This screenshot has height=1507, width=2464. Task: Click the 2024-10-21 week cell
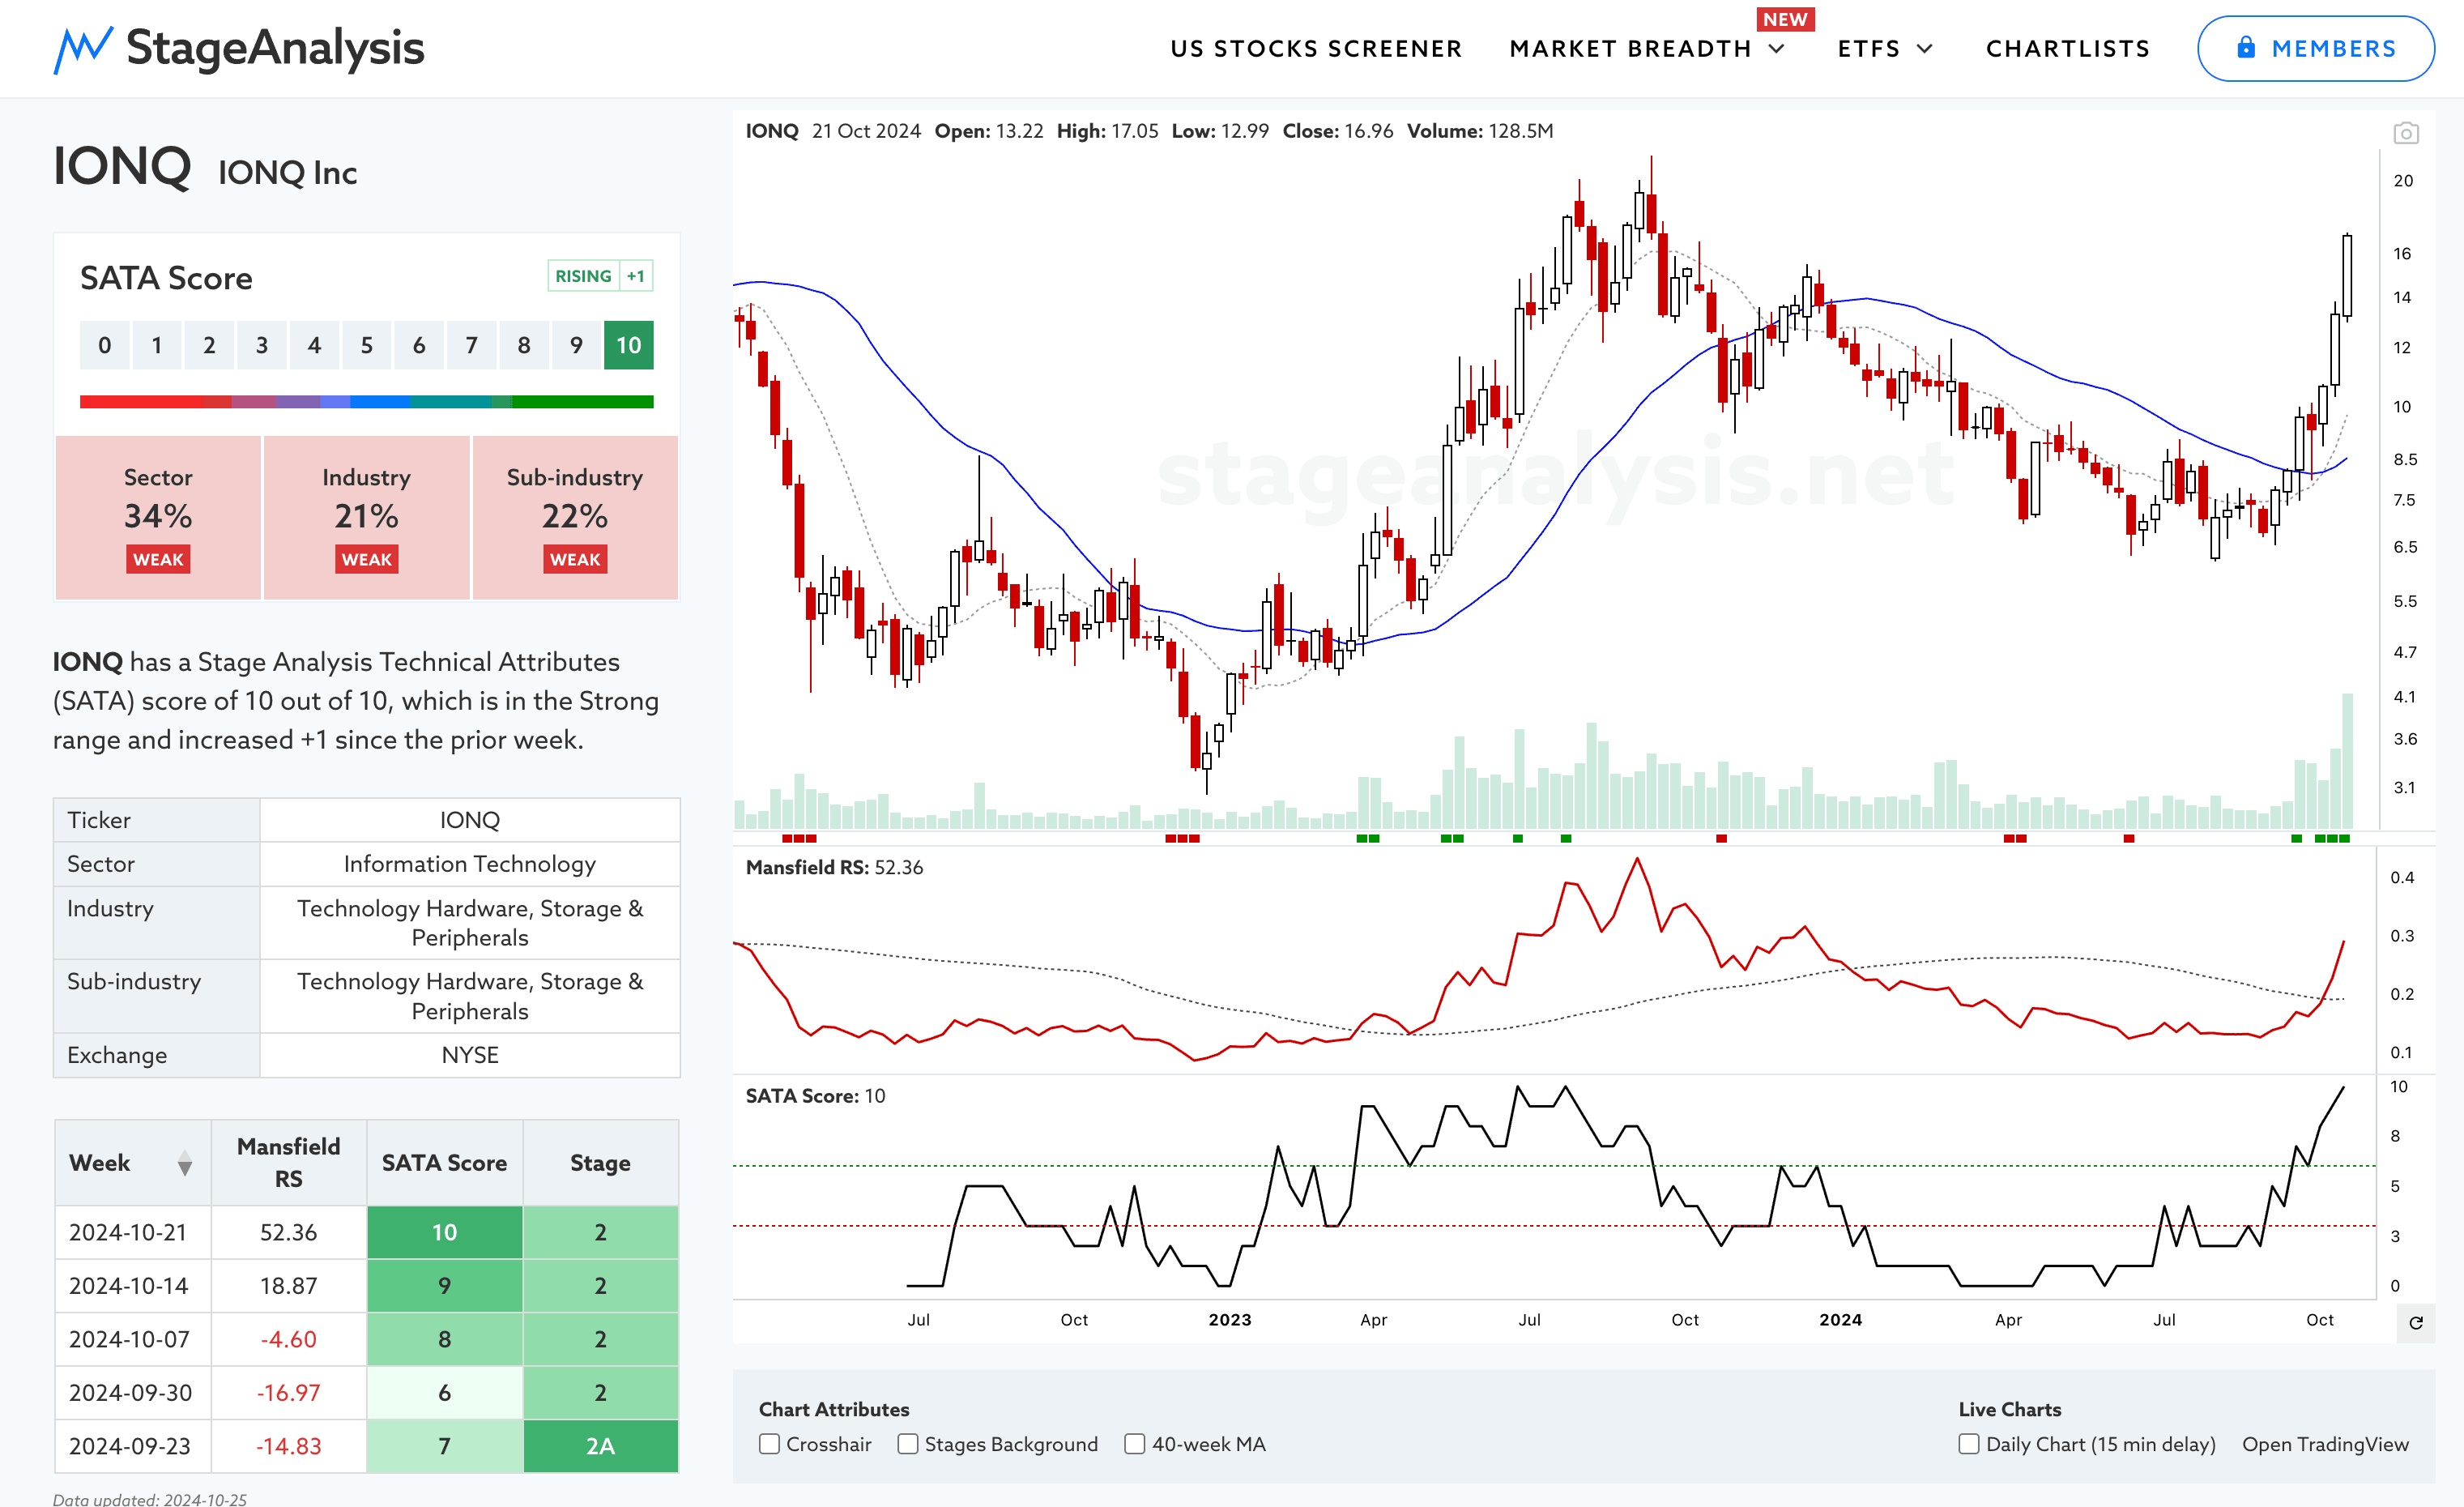click(133, 1232)
